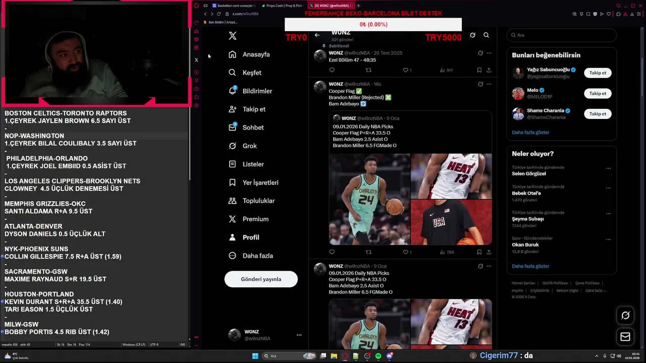This screenshot has height=363, width=646.
Task: Click search icon in profile header
Action: pos(486,35)
